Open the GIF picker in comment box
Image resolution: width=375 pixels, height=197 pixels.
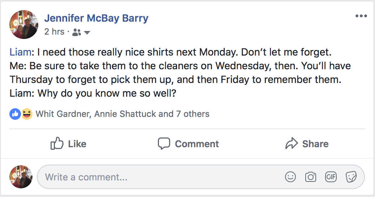(331, 177)
